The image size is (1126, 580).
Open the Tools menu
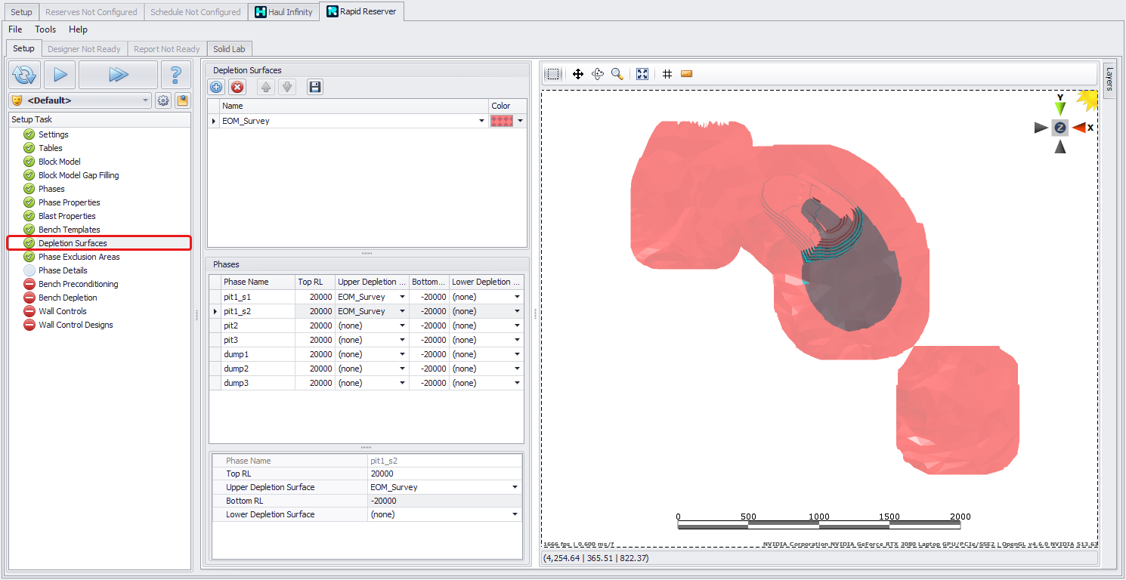tap(45, 29)
